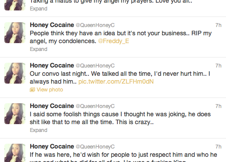Open Honey Cocaine name on 'foolish things' tweet
Viewport: 226px width, 162px height.
[52, 106]
